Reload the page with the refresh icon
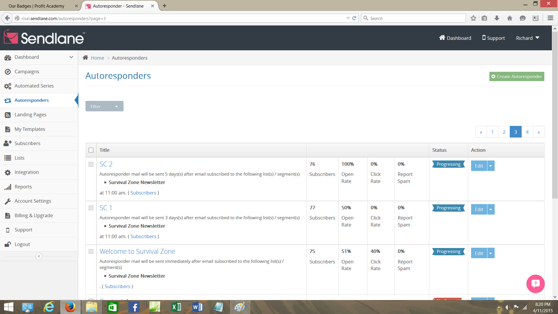The image size is (558, 314). click(354, 18)
